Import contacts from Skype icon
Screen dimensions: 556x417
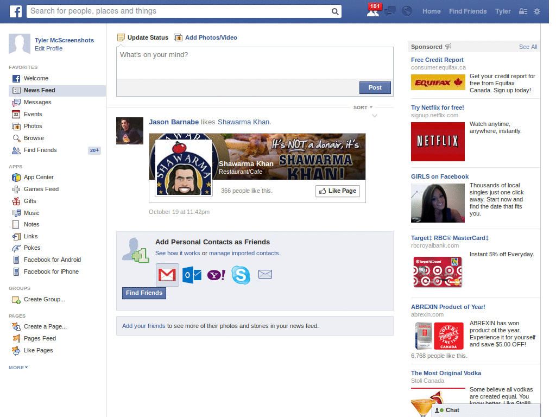coord(241,275)
